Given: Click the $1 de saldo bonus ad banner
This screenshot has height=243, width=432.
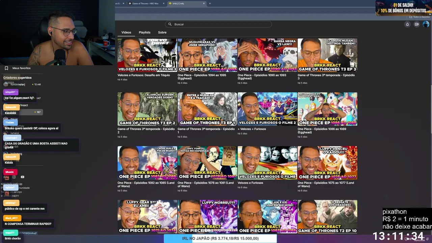Looking at the screenshot, I should [403, 8].
